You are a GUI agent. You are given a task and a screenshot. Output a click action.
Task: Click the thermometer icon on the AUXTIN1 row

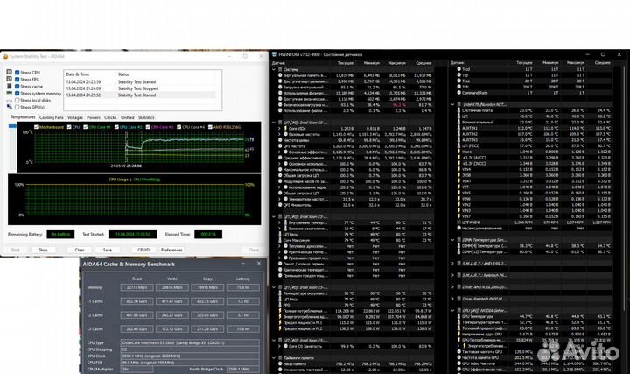pos(458,128)
